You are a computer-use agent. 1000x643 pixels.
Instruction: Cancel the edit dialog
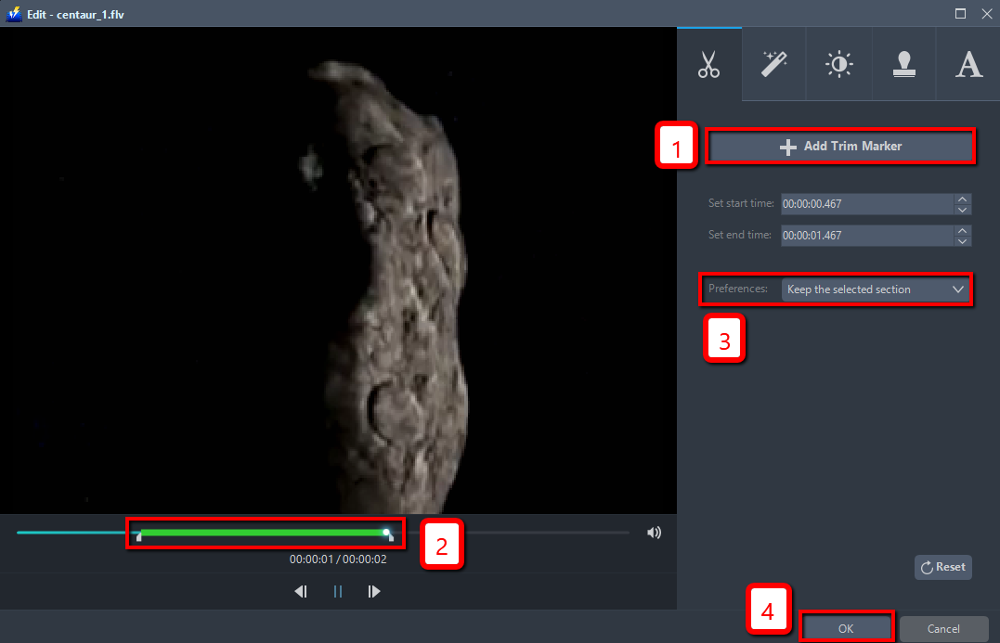(x=943, y=627)
